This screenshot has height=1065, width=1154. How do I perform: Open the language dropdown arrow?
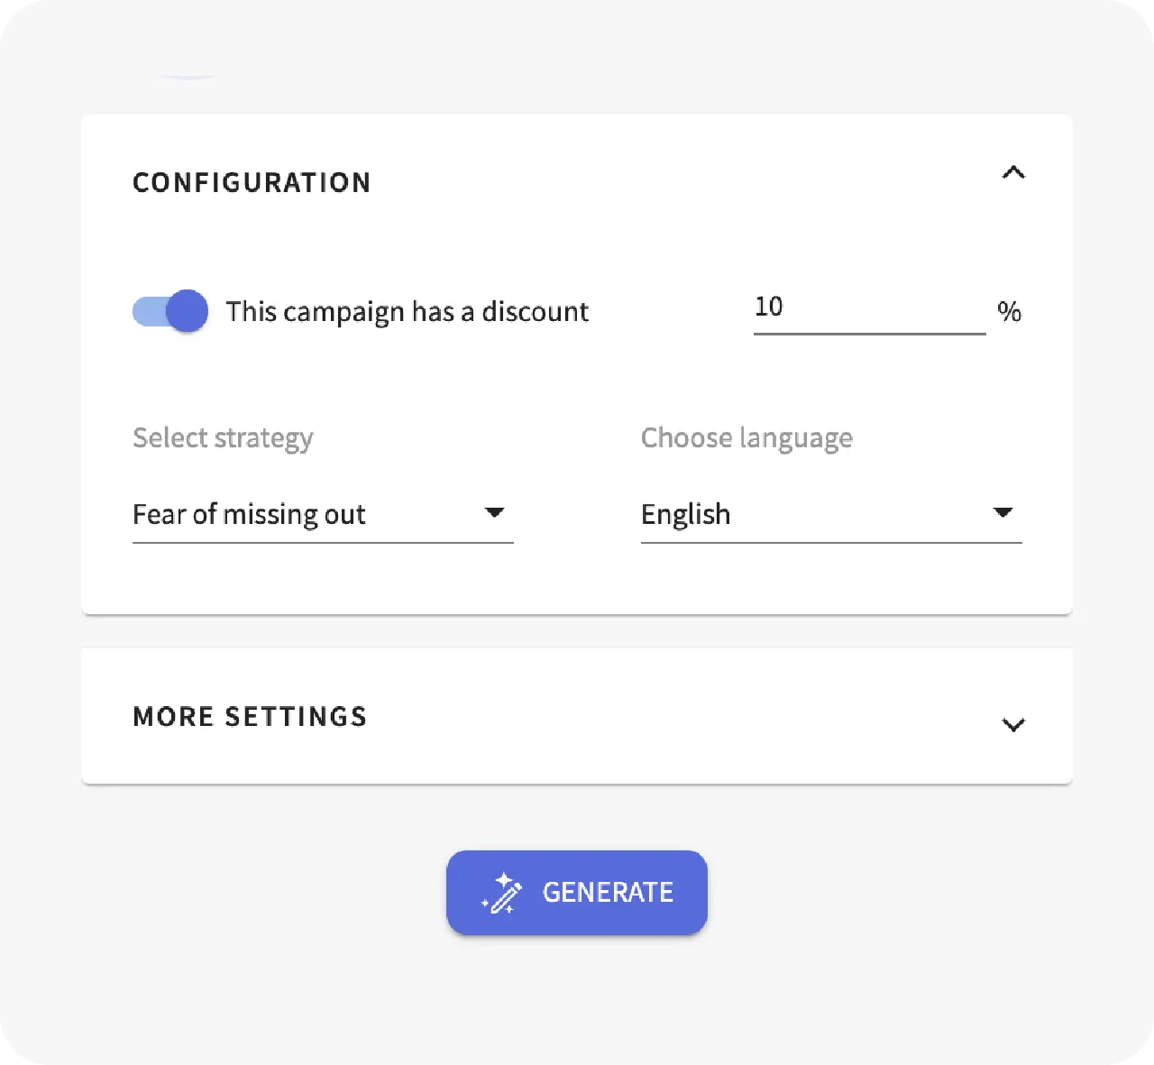(1003, 512)
